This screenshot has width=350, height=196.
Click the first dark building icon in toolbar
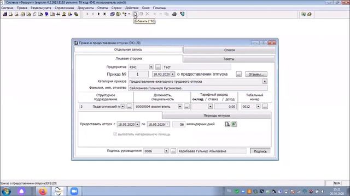(5, 14)
